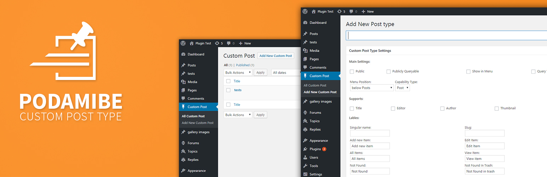Image resolution: width=547 pixels, height=177 pixels.
Task: Open Settings icon in front sidebar
Action: pos(305,174)
